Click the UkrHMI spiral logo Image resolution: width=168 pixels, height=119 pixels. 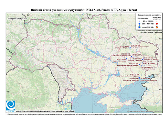11,105
